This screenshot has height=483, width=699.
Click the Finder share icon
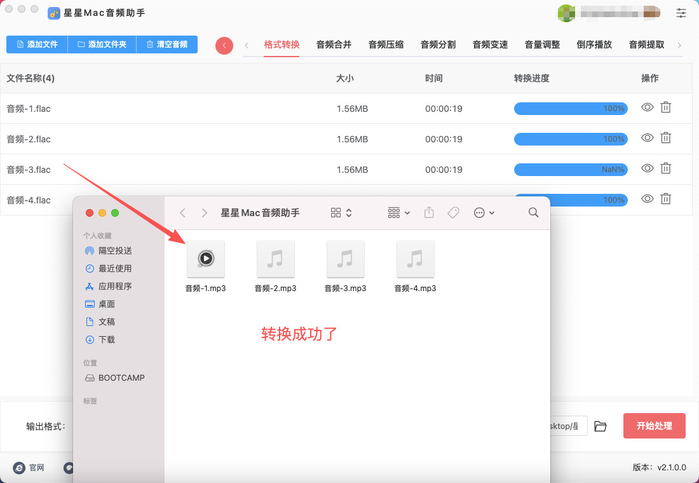pos(429,213)
